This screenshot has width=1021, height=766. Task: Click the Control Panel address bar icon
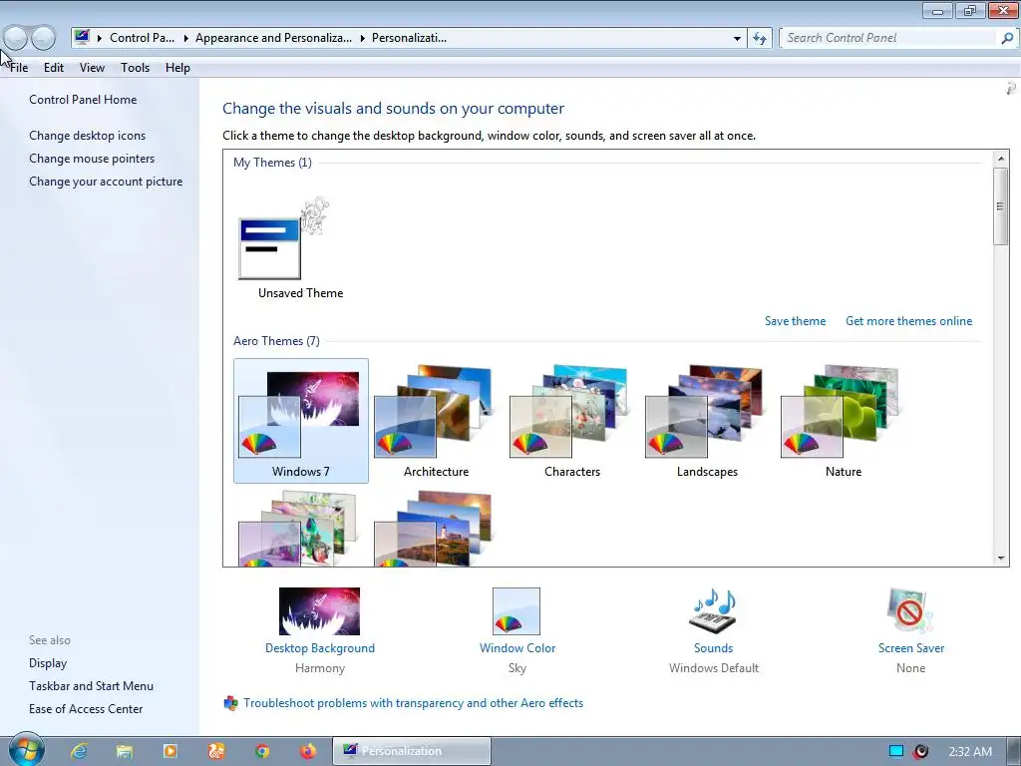pyautogui.click(x=82, y=37)
